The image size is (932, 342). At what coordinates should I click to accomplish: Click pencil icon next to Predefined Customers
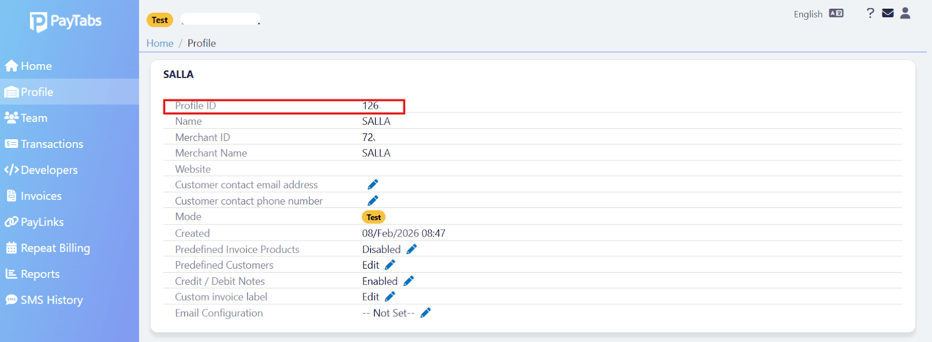point(390,265)
